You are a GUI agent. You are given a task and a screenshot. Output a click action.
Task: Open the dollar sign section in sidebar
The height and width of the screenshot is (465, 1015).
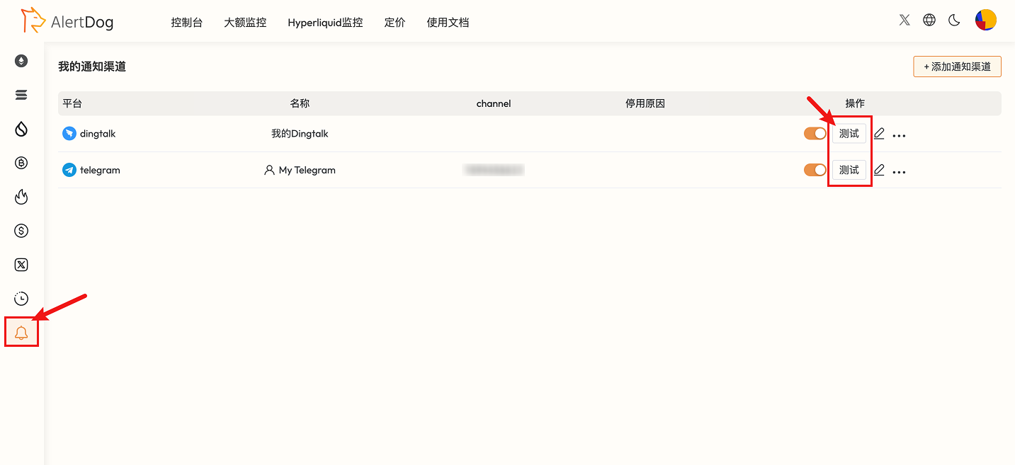pos(21,230)
